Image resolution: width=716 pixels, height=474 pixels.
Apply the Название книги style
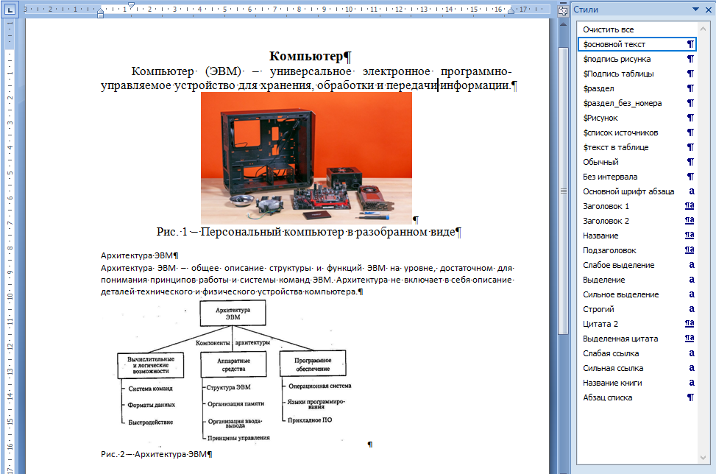click(637, 383)
